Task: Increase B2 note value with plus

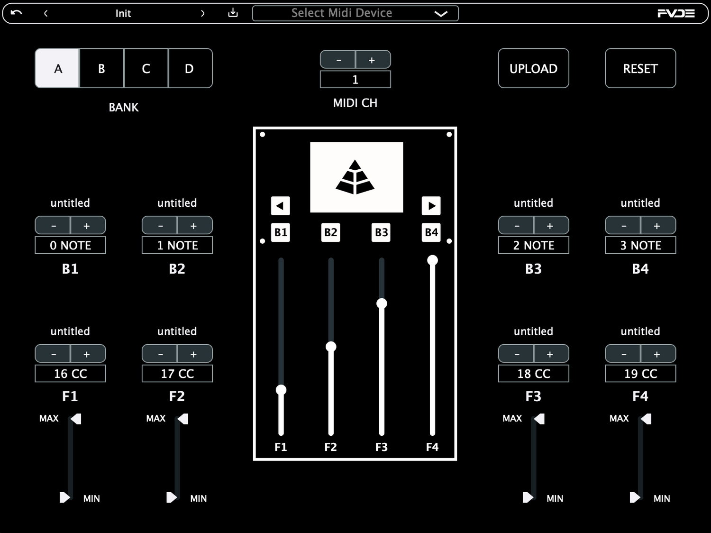Action: pyautogui.click(x=195, y=226)
